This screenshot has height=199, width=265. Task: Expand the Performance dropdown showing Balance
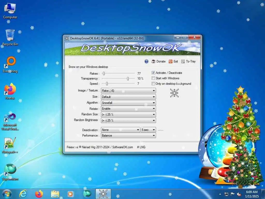(128, 135)
